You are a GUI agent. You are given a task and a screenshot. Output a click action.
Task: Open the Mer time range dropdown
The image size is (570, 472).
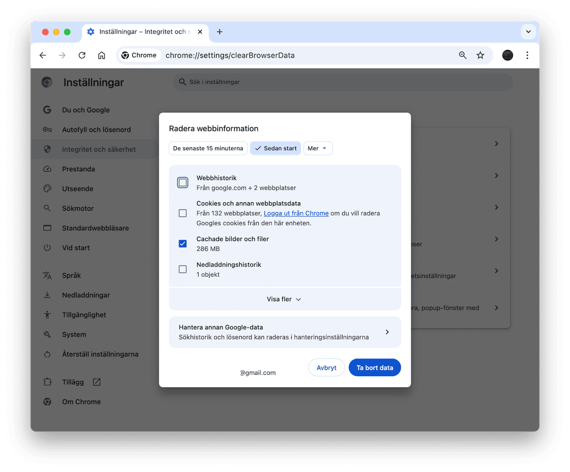pyautogui.click(x=318, y=148)
